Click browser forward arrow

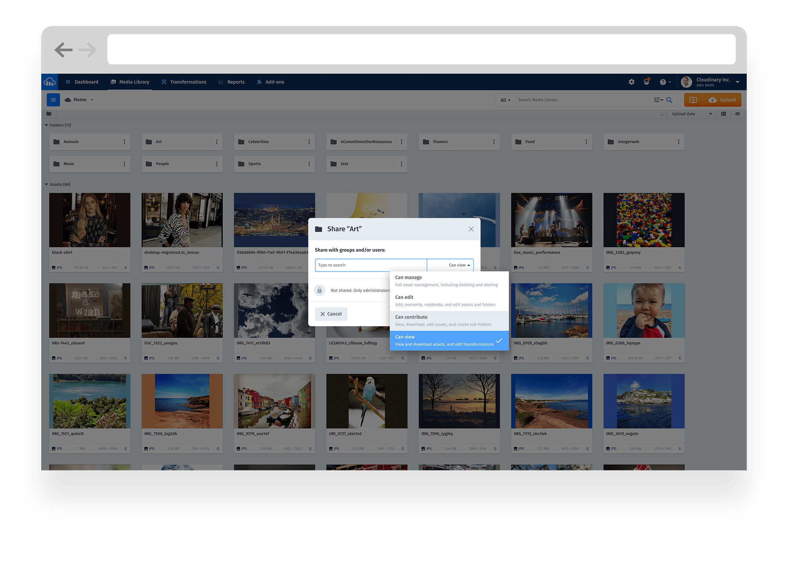coord(88,50)
